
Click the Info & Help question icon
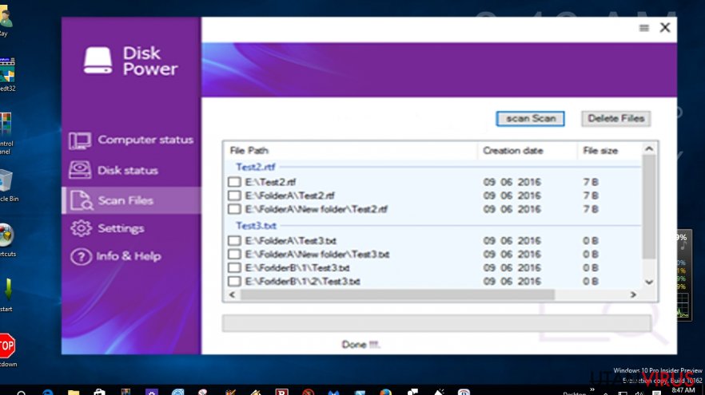(x=80, y=256)
